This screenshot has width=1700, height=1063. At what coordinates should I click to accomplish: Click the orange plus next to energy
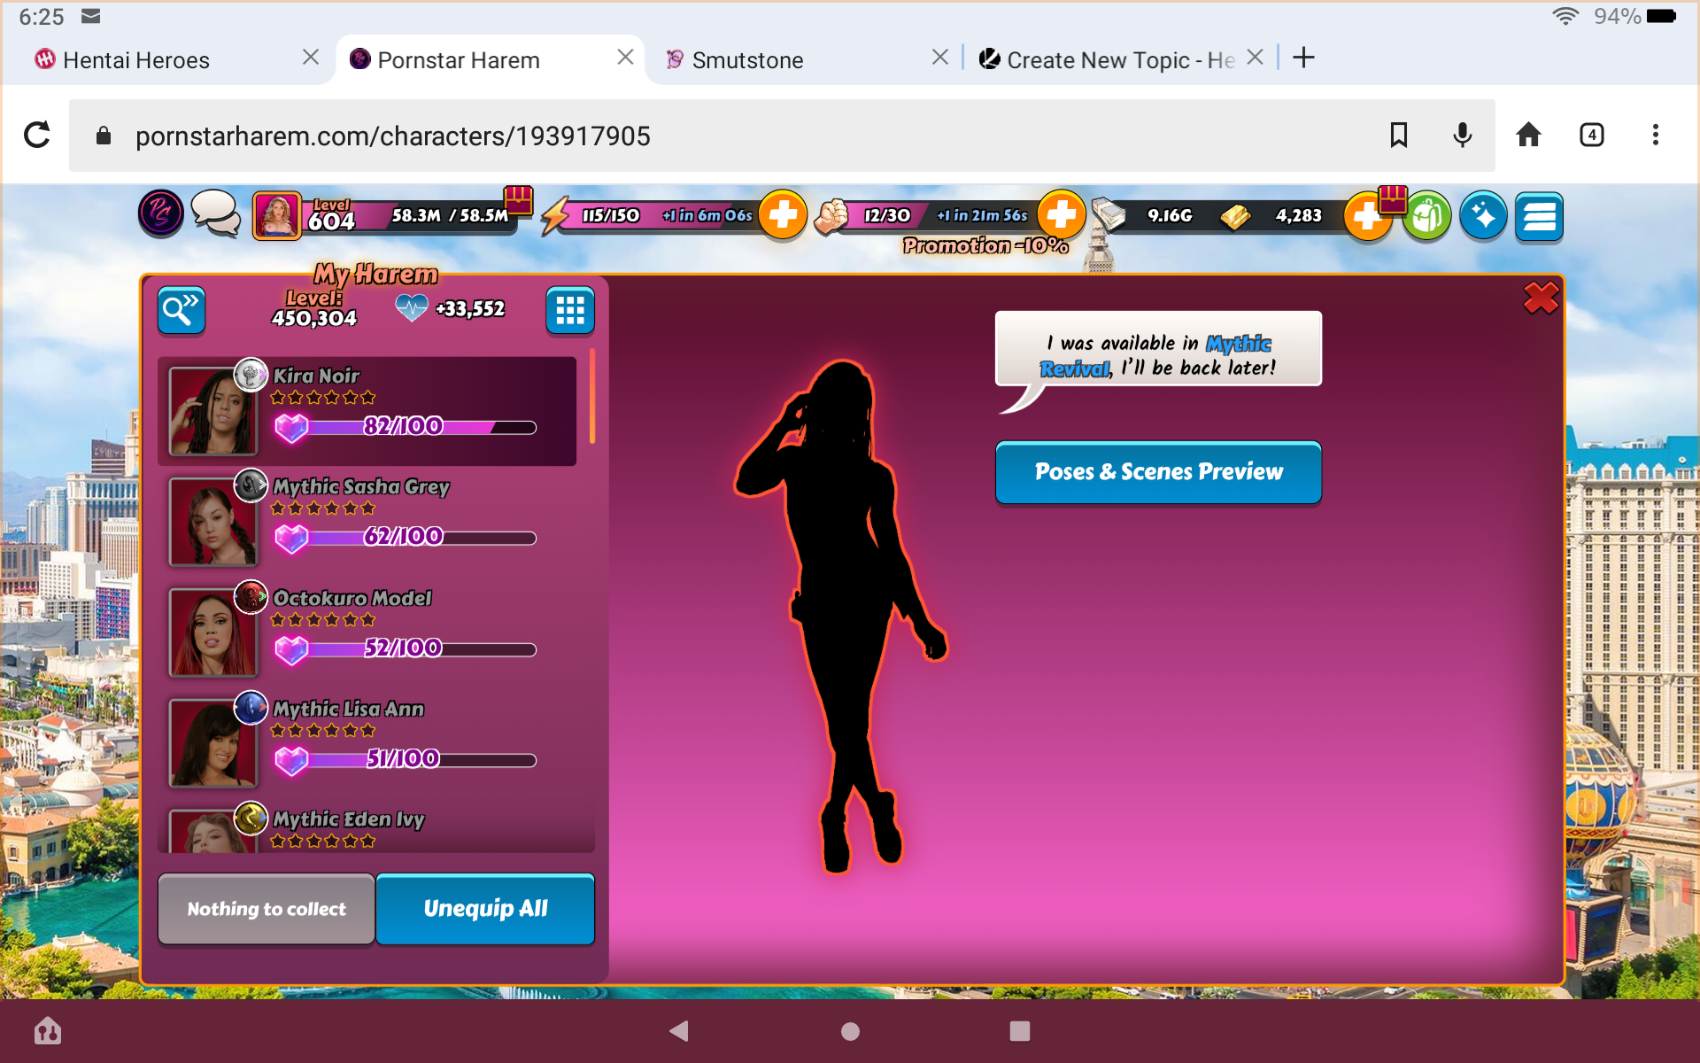pos(783,214)
